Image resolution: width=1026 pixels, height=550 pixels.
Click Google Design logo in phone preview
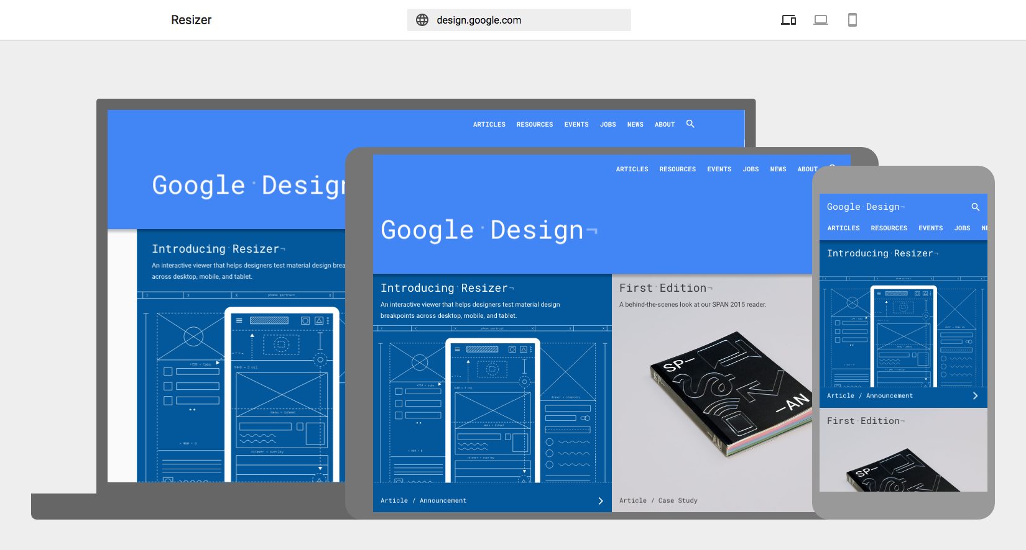(x=866, y=207)
